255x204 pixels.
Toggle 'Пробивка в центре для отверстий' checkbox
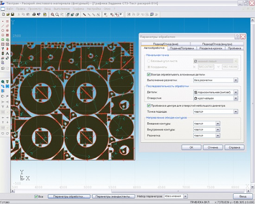click(148, 106)
